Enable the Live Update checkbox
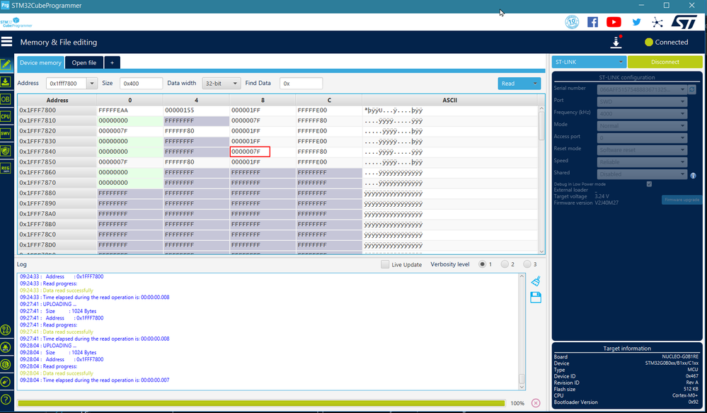This screenshot has width=707, height=413. coord(384,264)
